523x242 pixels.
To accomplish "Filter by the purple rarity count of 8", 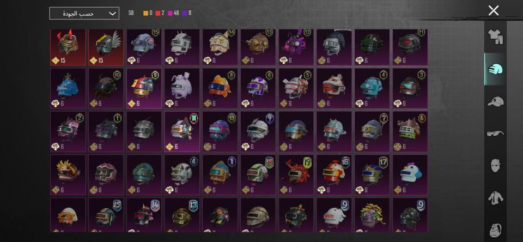I will click(187, 13).
